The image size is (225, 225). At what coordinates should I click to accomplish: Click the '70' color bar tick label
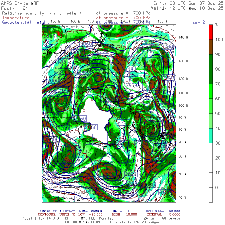(218, 84)
